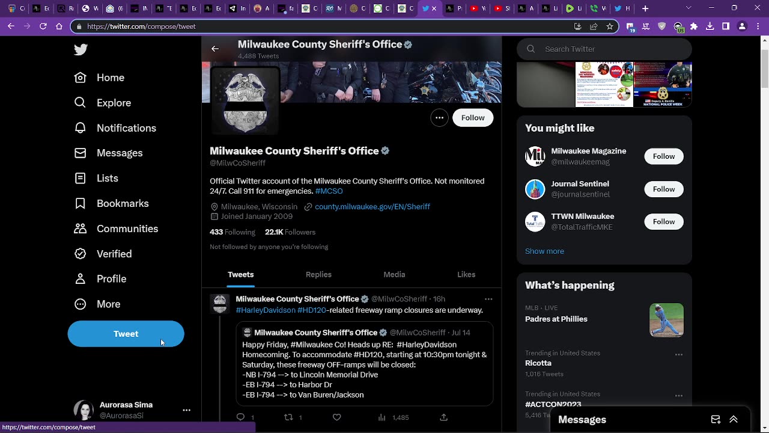Open tweet options dots on 16h tweet
The image size is (769, 433).
[488, 299]
